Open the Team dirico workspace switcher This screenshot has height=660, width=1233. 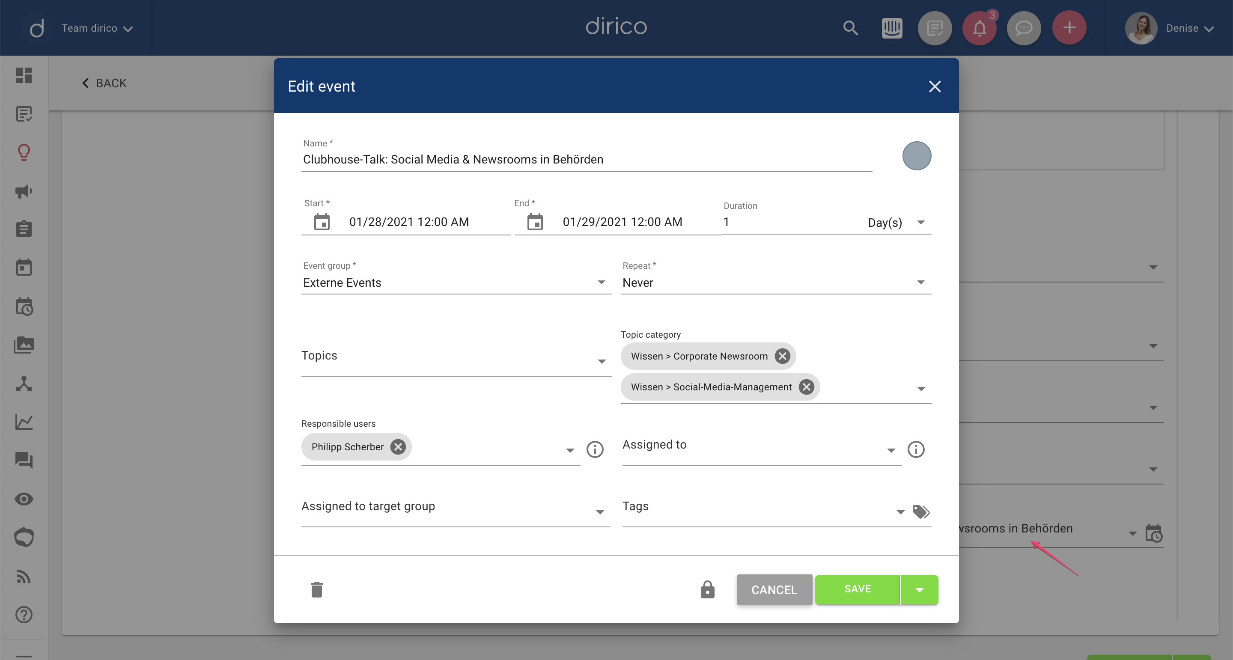coord(96,28)
